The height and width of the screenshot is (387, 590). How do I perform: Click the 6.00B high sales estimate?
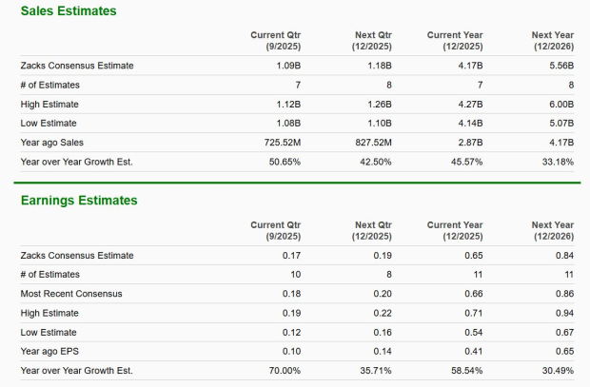pyautogui.click(x=561, y=105)
